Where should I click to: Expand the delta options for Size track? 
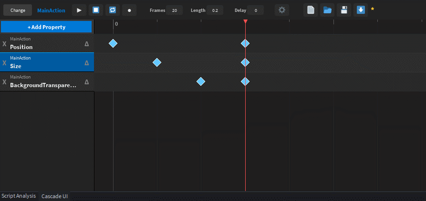[87, 63]
